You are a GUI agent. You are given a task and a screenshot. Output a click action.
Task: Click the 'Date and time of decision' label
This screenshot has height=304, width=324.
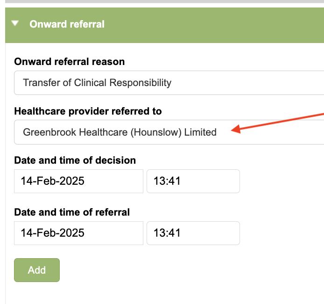coord(75,160)
